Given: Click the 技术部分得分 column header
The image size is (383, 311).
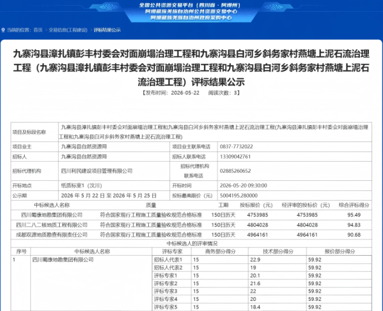Looking at the screenshot, I should [x=278, y=252].
